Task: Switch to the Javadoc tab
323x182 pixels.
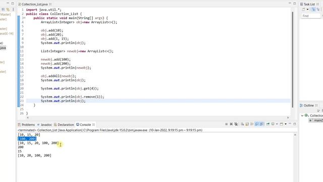Action: (x=44, y=125)
